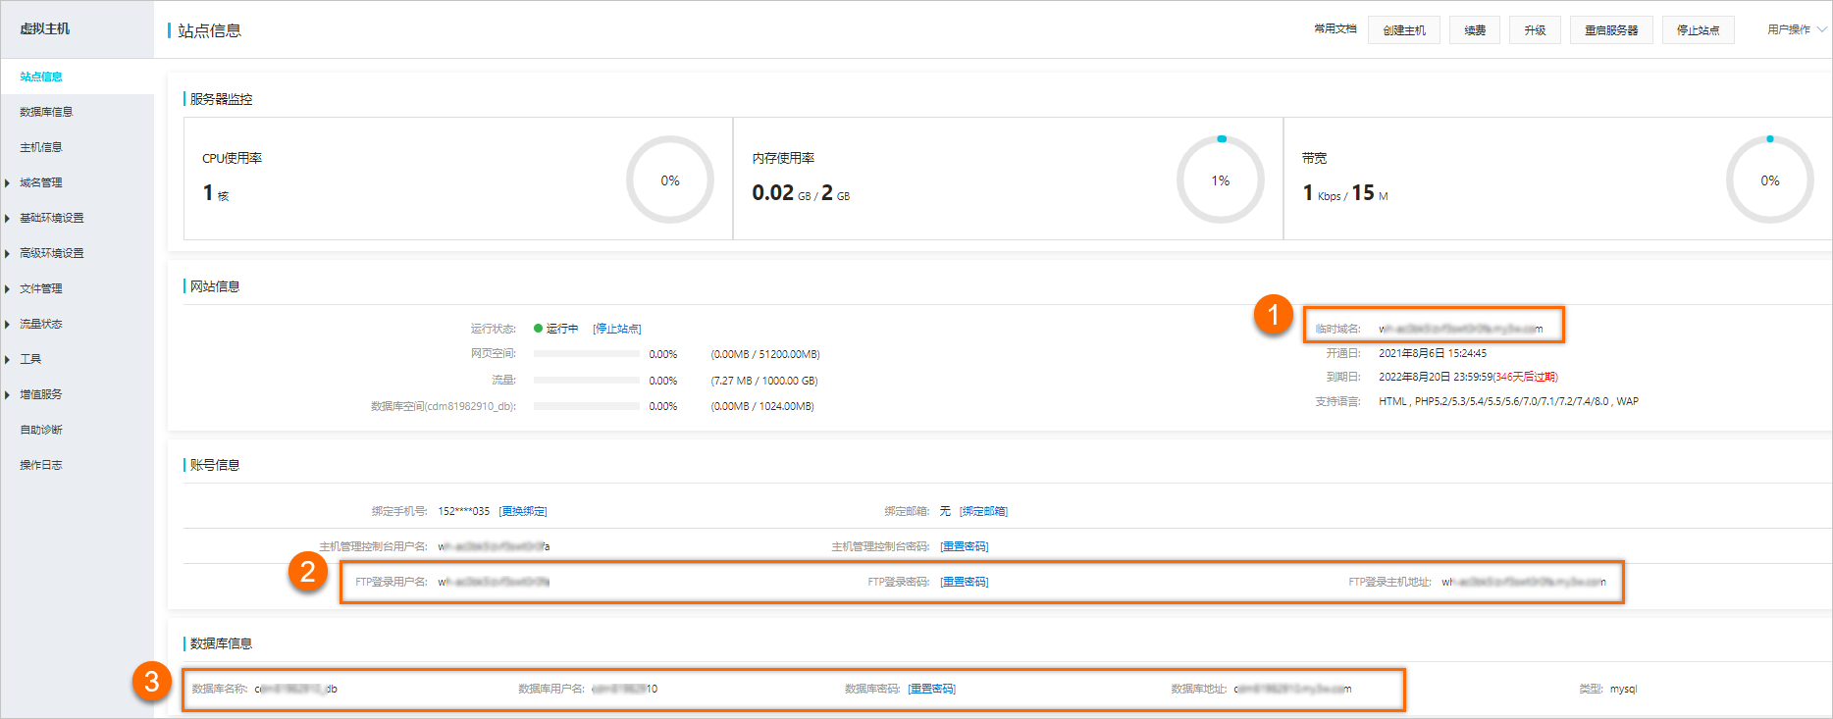Screen dimensions: 1833x719
Task: Click the 创建主机 button
Action: coord(1404,30)
